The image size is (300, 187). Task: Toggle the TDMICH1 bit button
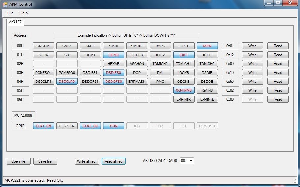point(184,64)
